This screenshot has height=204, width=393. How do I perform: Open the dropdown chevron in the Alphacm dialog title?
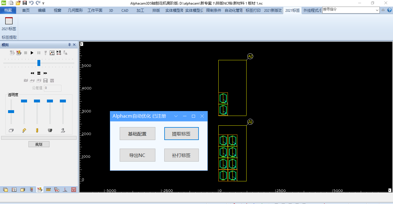click(176, 116)
